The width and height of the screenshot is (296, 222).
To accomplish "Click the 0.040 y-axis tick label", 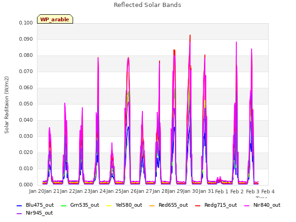I will pos(26,120).
